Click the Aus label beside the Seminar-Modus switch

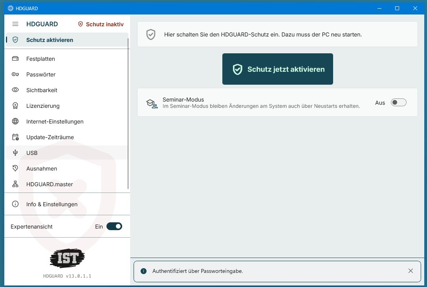point(380,103)
